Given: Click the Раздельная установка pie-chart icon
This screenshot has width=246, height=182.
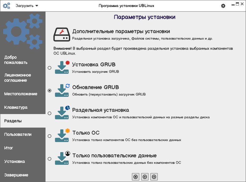Looking at the screenshot, I should tap(62, 113).
